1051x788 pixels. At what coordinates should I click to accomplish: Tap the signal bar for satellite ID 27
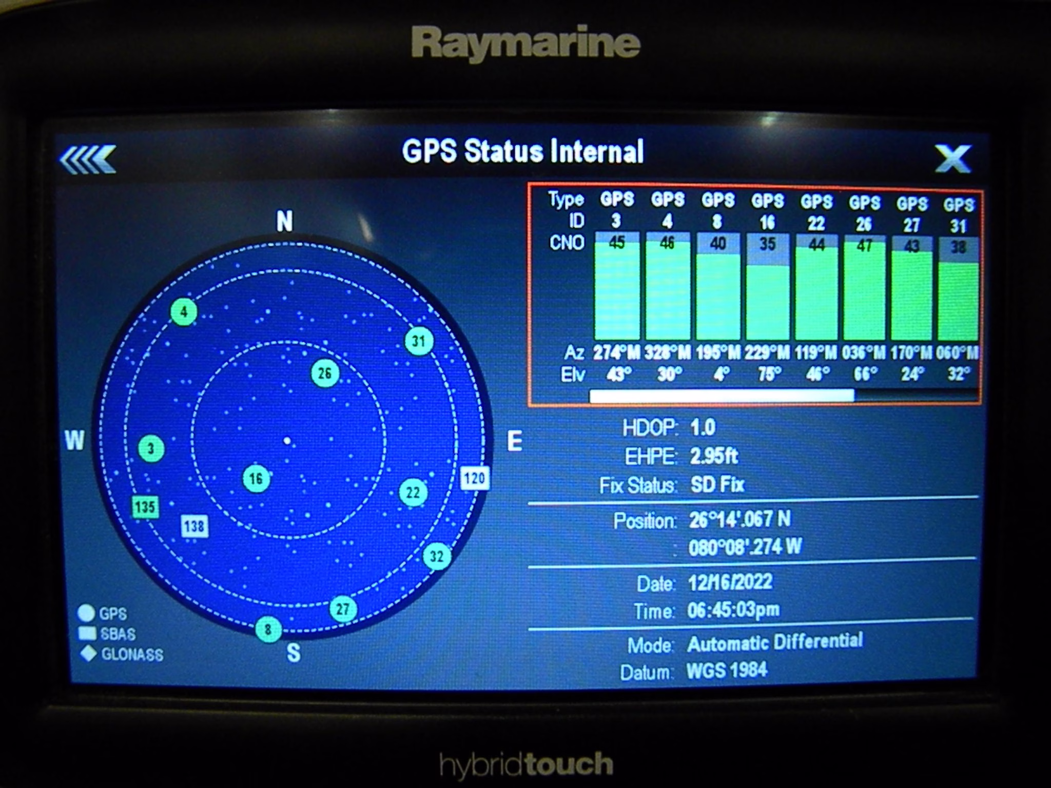912,288
